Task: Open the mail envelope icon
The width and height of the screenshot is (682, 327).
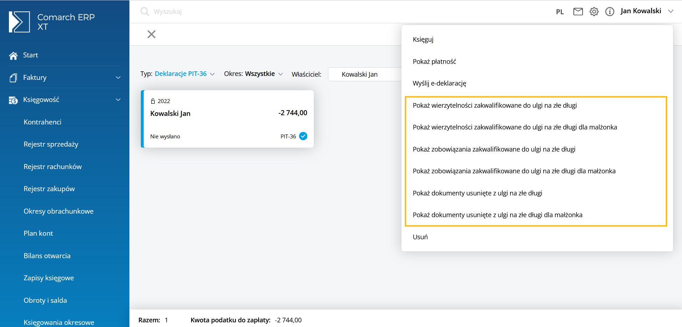Action: pos(578,12)
